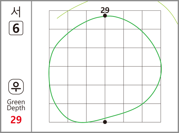Image resolution: width=179 pixels, height=133 pixels.
Task: Click the black dot at the green's top edge
Action: (105, 16)
